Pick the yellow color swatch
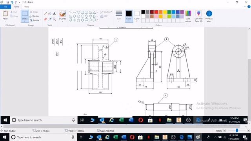 (x=165, y=12)
